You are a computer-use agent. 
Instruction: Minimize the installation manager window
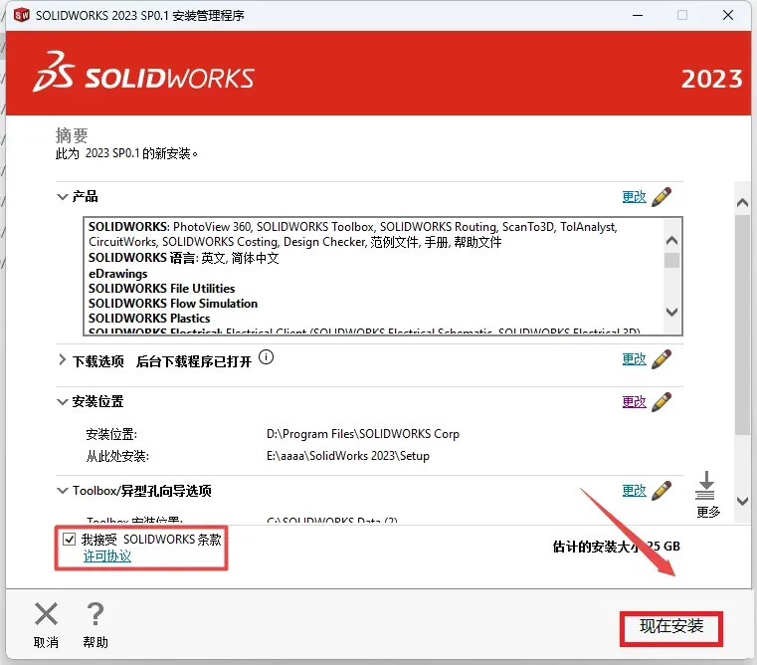point(638,16)
